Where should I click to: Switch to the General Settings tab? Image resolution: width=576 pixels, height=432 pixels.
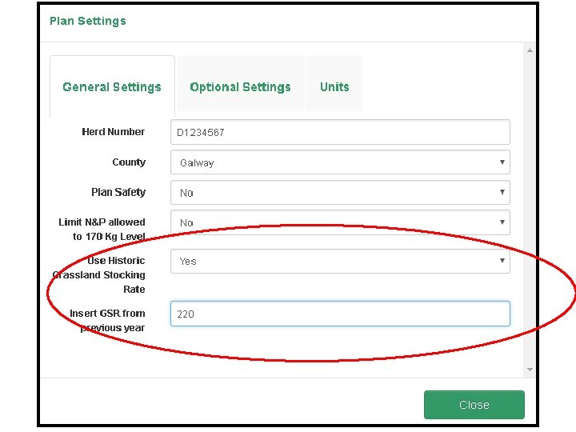tap(112, 87)
